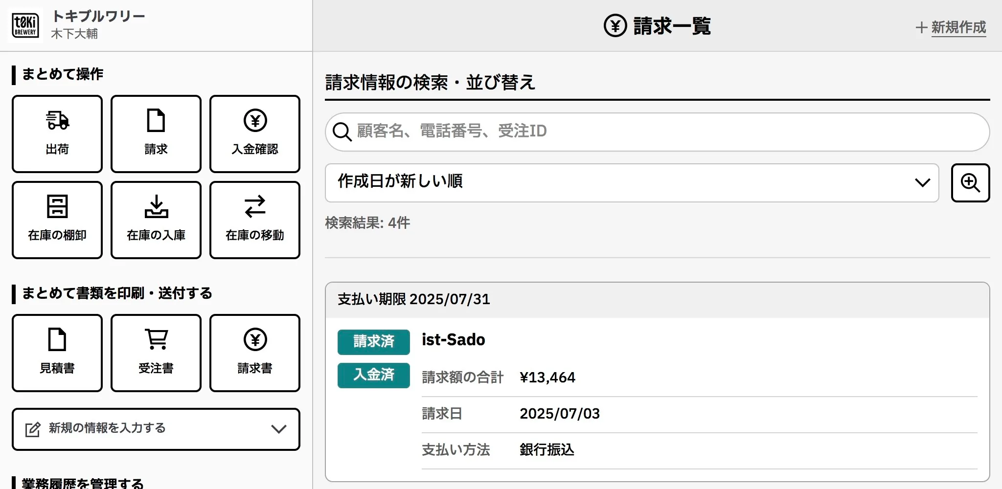Click the 新規作成 link
This screenshot has width=1002, height=489.
(x=951, y=27)
